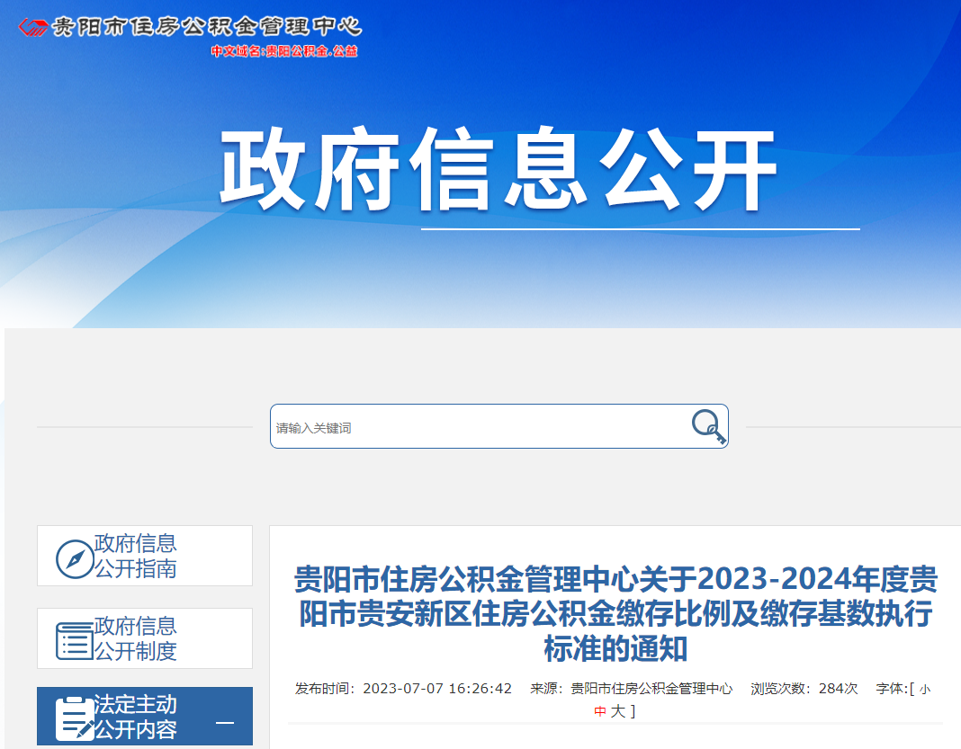Click the clipboard icon for 法定主动公开内容
The width and height of the screenshot is (961, 749).
point(74,718)
